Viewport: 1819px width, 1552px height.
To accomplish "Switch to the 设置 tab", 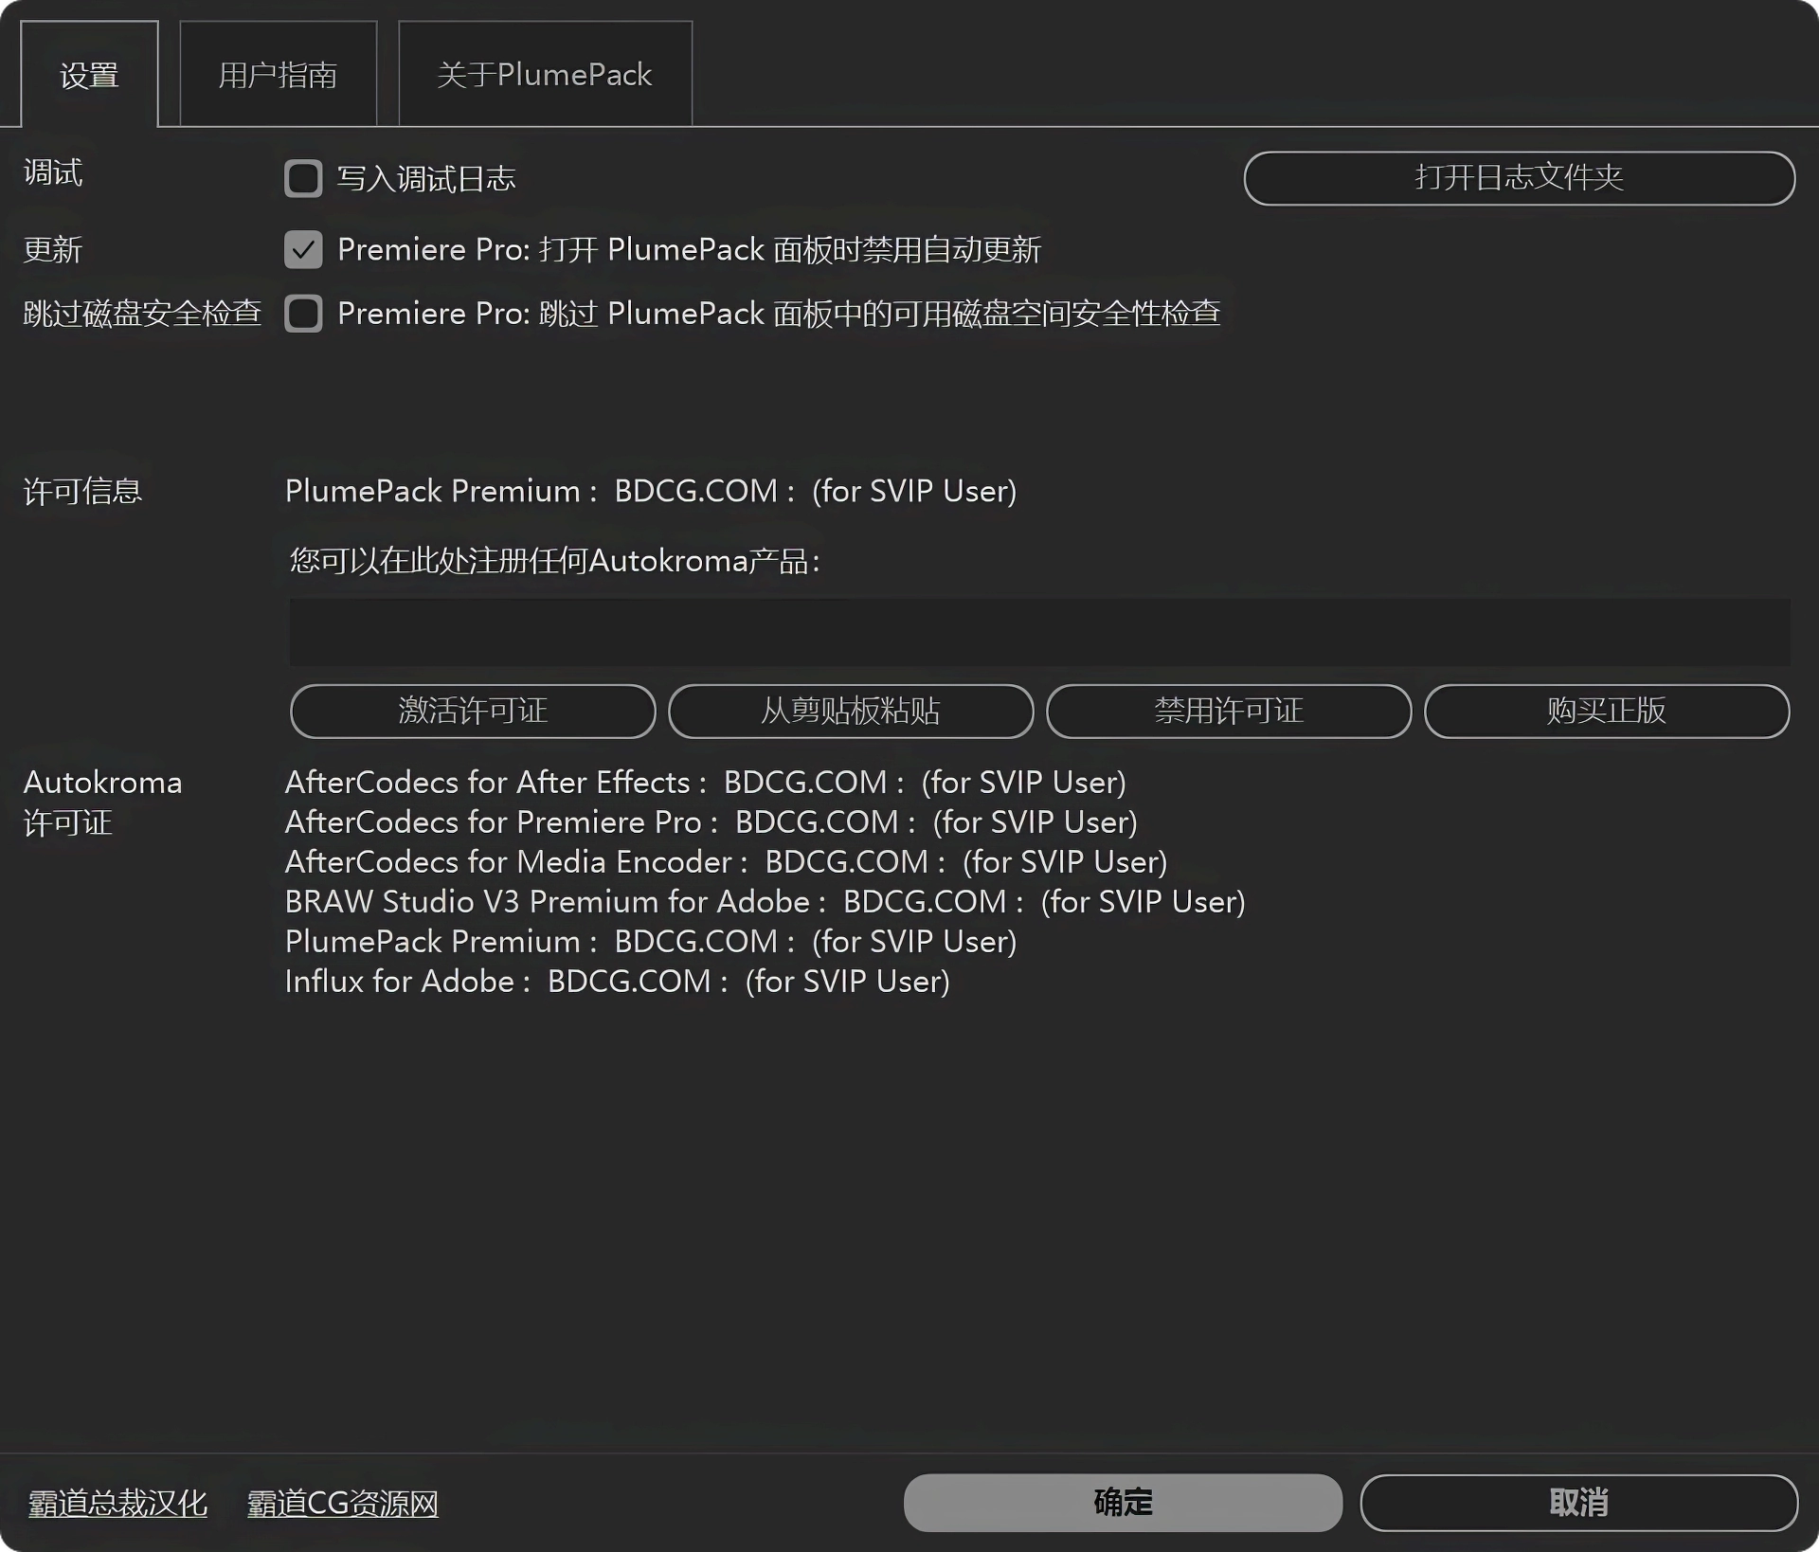I will pyautogui.click(x=89, y=74).
